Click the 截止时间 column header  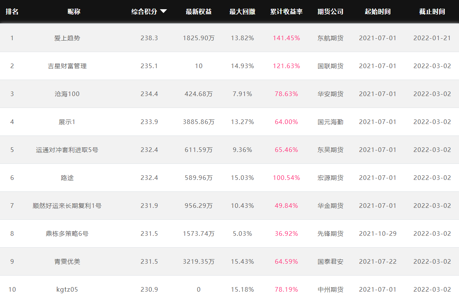[x=432, y=12]
